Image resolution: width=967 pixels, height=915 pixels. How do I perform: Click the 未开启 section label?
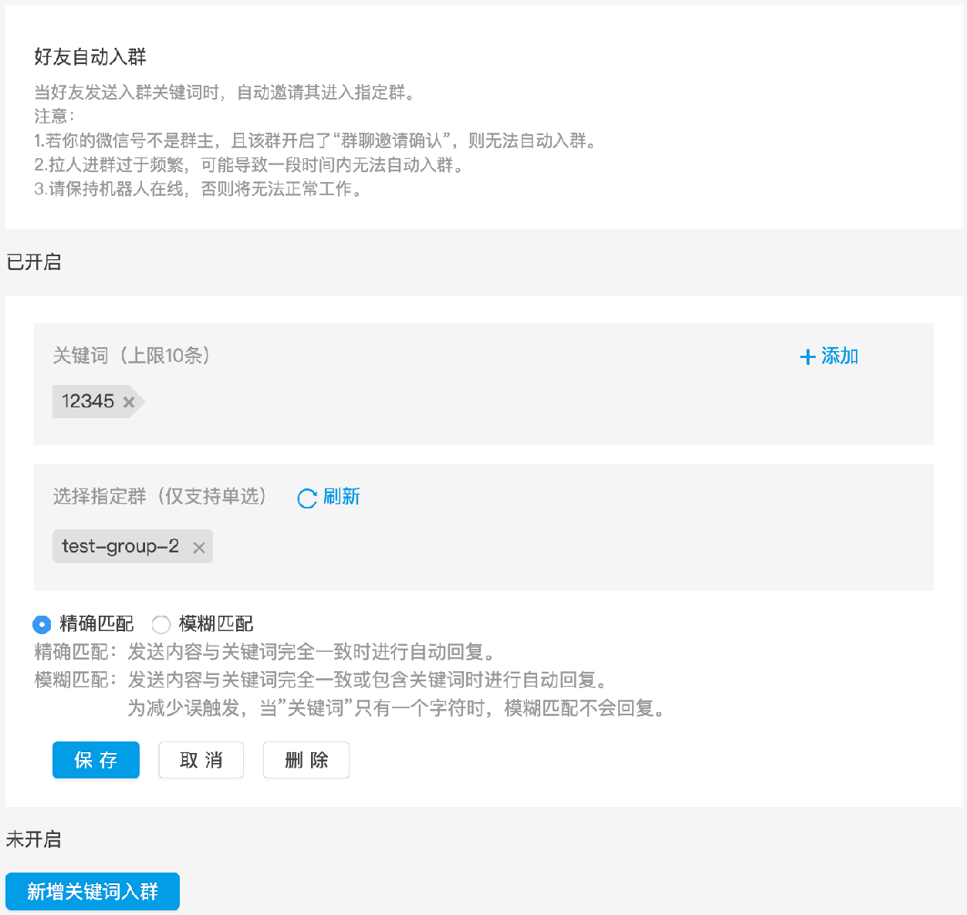click(x=33, y=839)
